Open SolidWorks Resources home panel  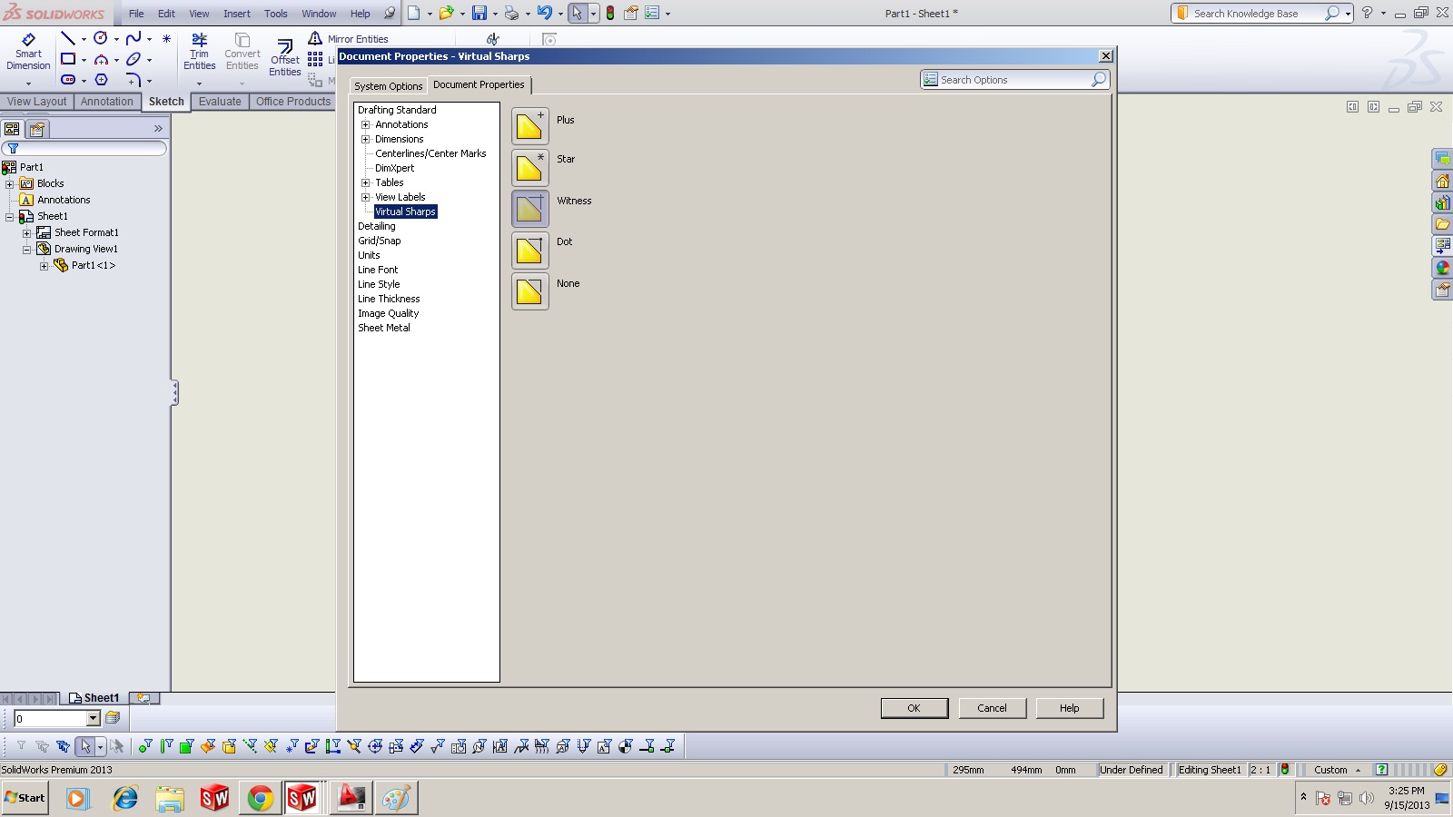coord(1444,181)
